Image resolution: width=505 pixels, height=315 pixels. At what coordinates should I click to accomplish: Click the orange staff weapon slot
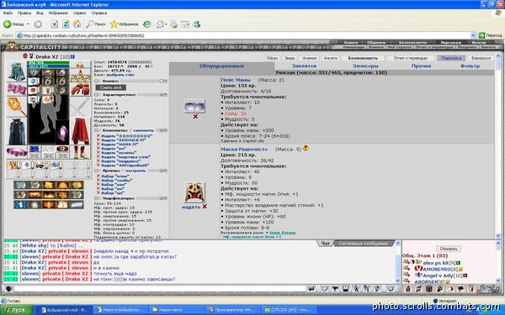[x=17, y=107]
